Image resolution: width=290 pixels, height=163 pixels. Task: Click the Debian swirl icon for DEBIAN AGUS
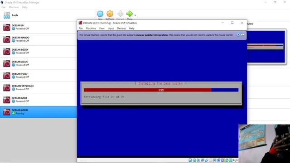[x=7, y=63]
